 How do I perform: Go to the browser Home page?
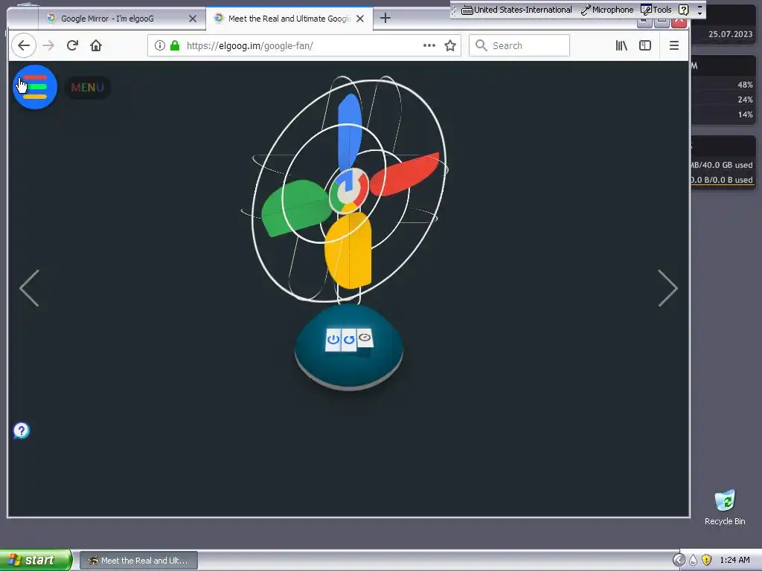pyautogui.click(x=96, y=45)
